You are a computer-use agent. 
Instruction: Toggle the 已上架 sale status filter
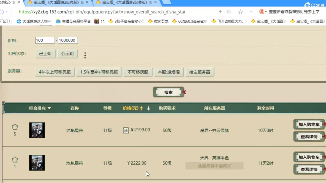coord(45,54)
